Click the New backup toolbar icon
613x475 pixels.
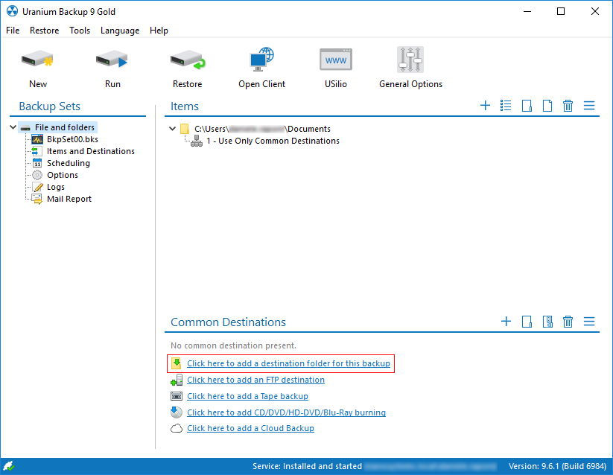(38, 60)
